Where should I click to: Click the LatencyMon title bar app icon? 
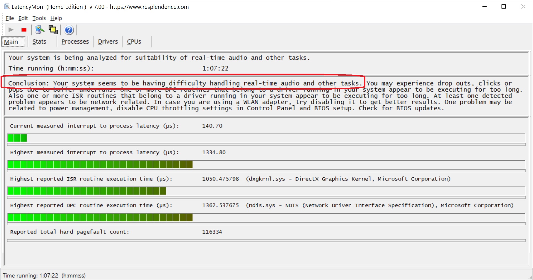pyautogui.click(x=7, y=7)
